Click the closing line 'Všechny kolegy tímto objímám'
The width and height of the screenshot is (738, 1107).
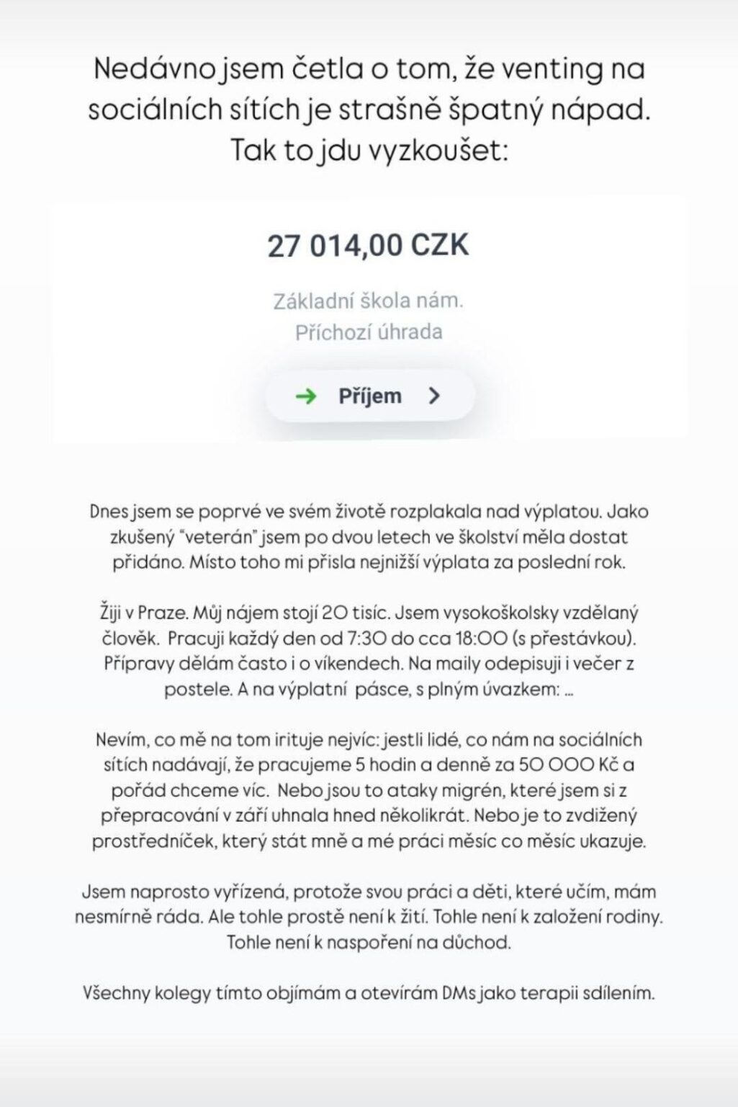point(369,993)
